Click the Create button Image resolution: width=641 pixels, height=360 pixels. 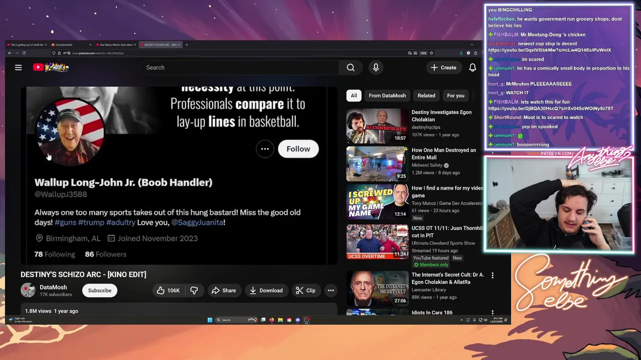click(x=443, y=67)
